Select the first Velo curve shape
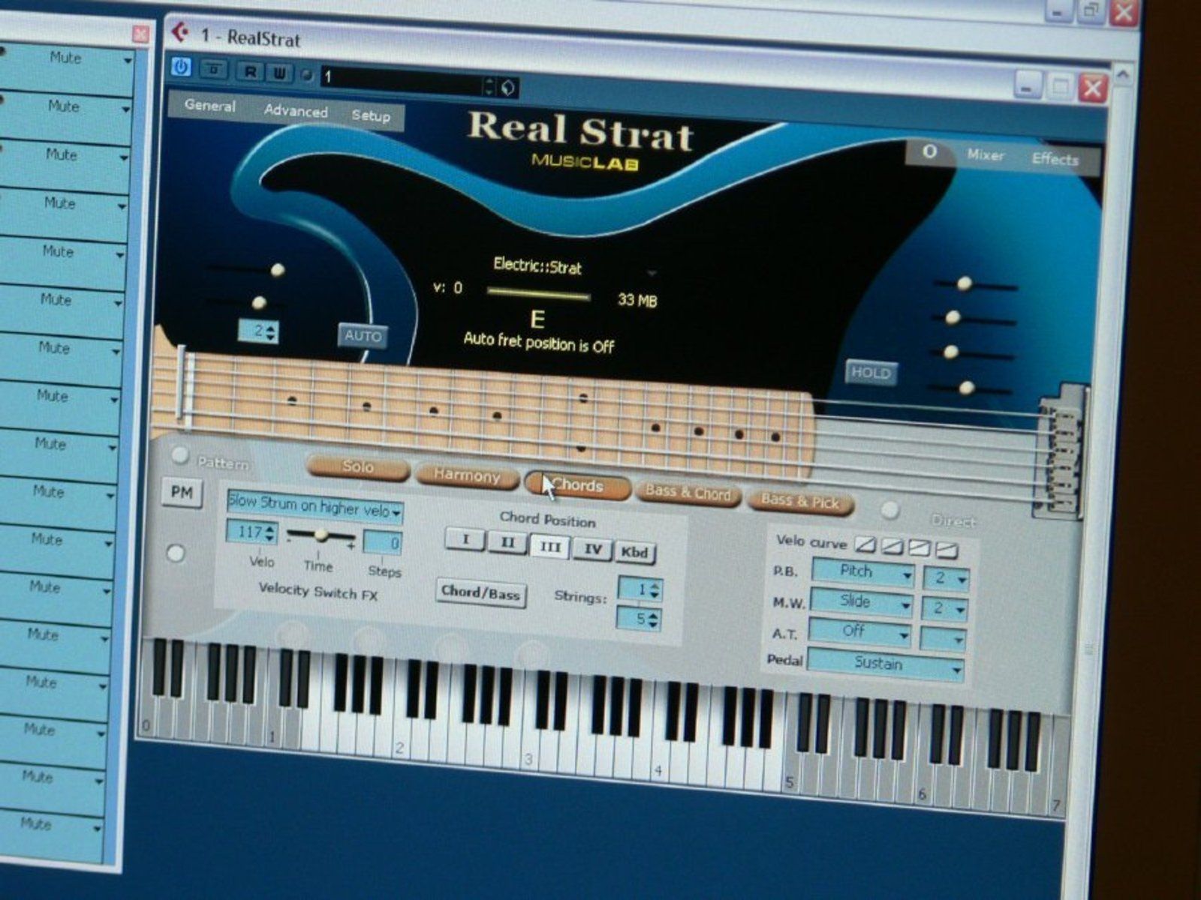The height and width of the screenshot is (900, 1201). tap(866, 544)
